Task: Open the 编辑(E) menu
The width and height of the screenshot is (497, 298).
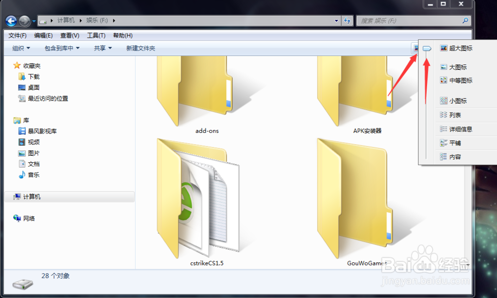Action: [43, 35]
